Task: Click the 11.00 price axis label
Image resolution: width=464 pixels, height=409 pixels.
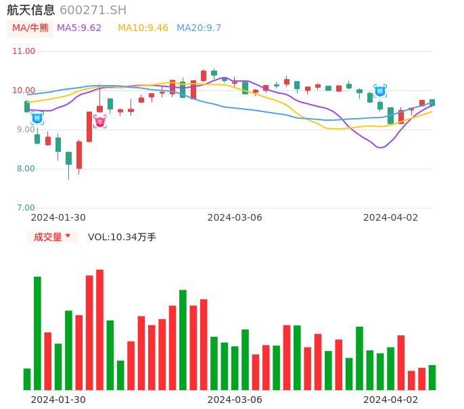Action: (x=24, y=51)
